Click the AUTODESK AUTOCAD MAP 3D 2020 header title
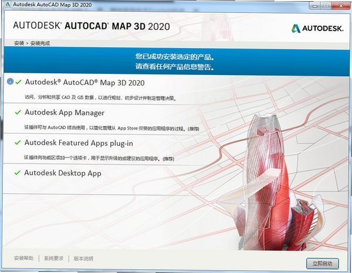This screenshot has width=352, height=273. pos(92,26)
